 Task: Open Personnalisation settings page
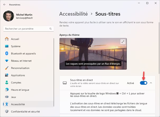28,68
